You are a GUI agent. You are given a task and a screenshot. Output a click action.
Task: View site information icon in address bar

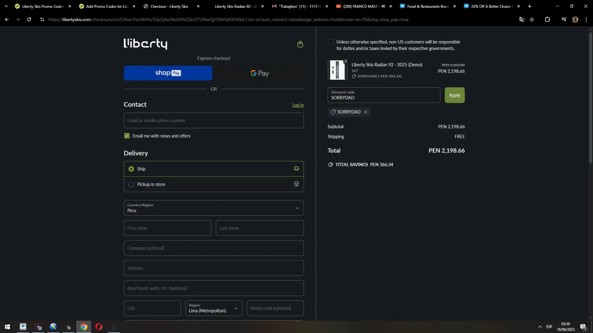point(42,19)
